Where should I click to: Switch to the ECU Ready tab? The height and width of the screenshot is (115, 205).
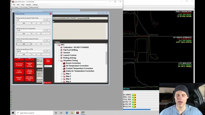click(x=15, y=7)
